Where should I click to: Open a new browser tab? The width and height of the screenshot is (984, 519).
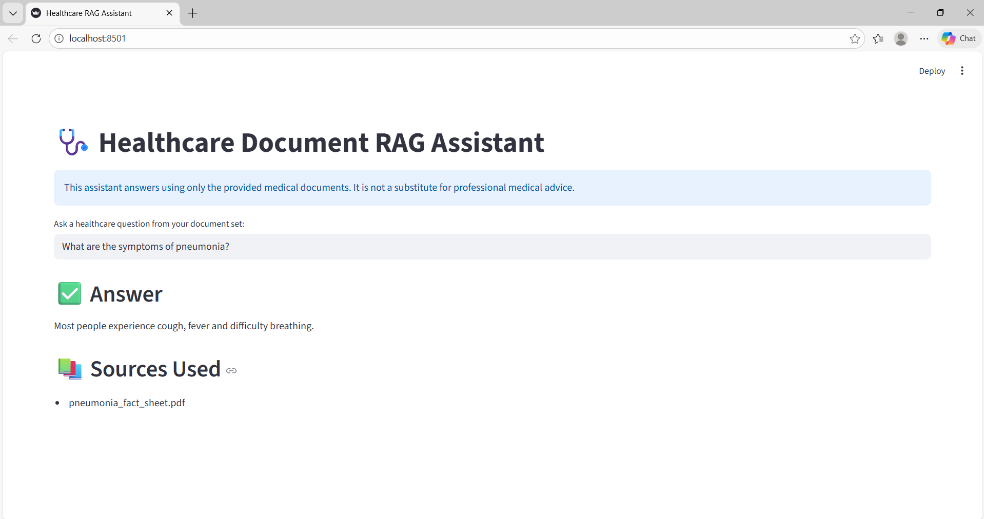click(x=192, y=13)
